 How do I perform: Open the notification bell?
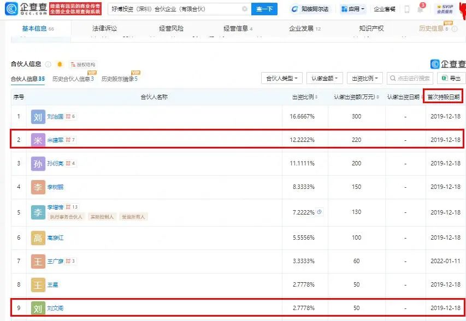coord(420,9)
